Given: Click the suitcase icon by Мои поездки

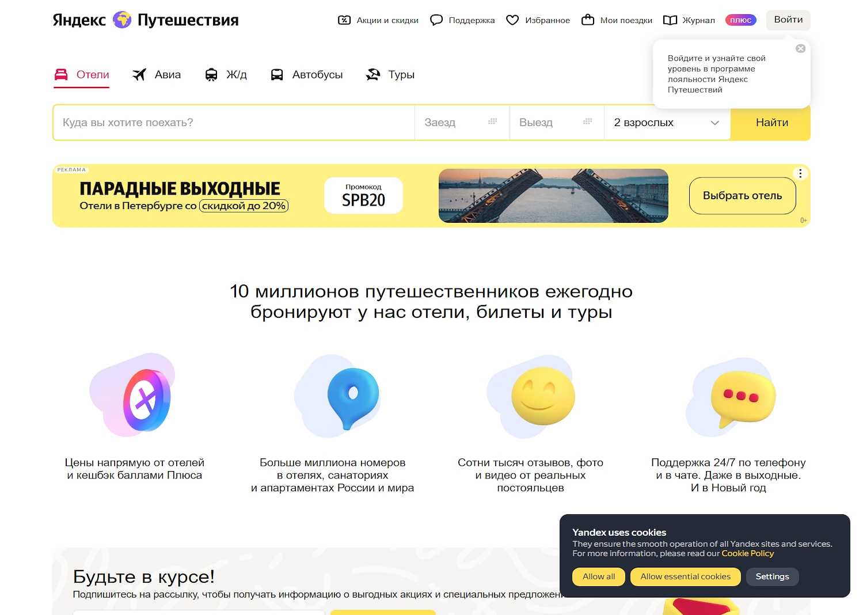Looking at the screenshot, I should click(x=588, y=20).
